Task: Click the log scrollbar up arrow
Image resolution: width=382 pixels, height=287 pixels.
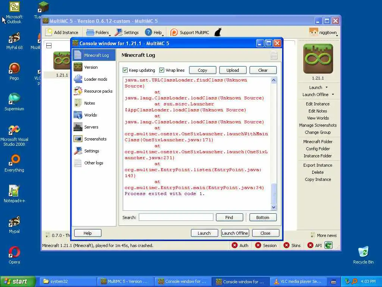Action: (273, 80)
